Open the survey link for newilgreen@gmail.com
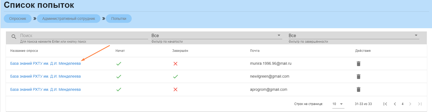 pos(45,77)
